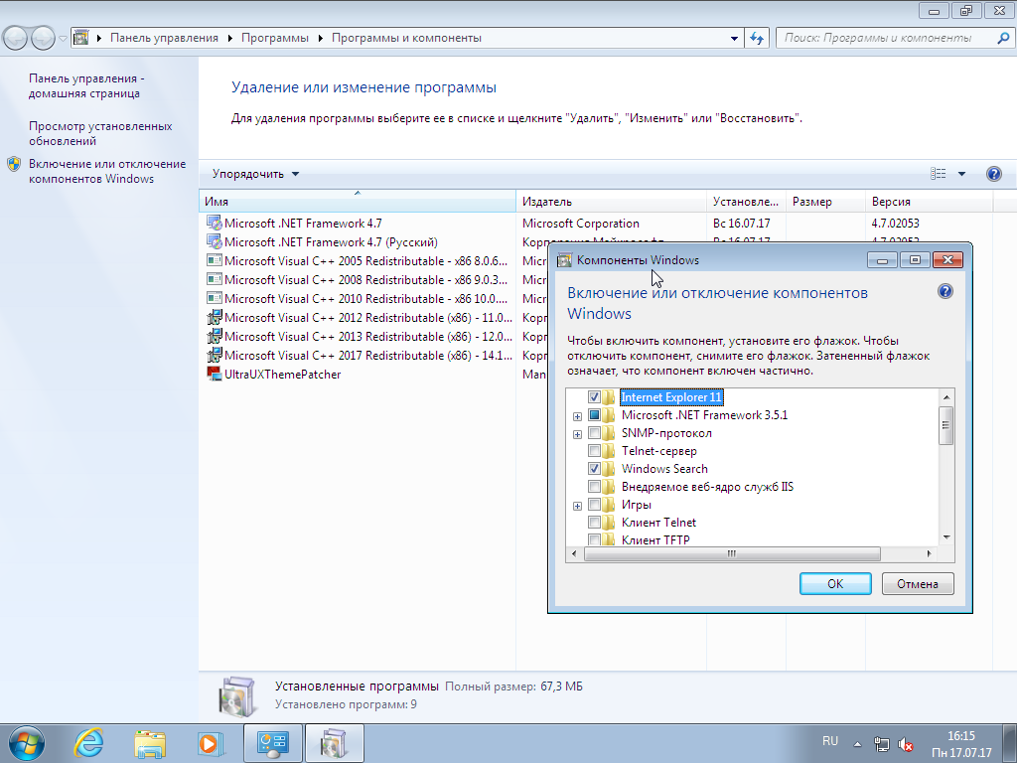Click the forward navigation arrow
This screenshot has height=763, width=1017.
point(43,39)
